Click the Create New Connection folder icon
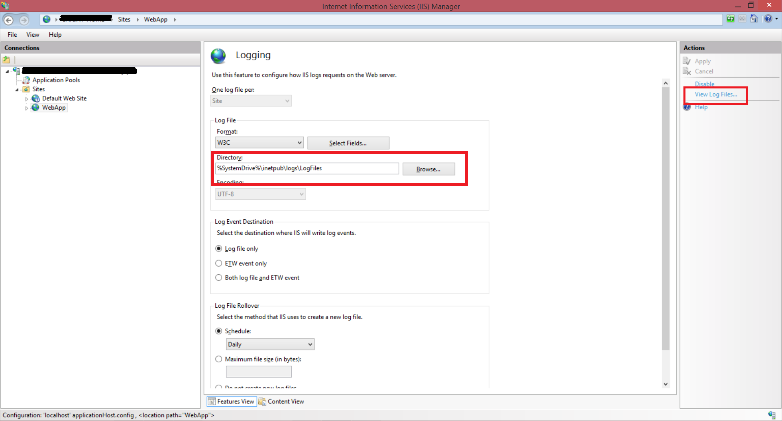This screenshot has width=782, height=421. [6, 60]
